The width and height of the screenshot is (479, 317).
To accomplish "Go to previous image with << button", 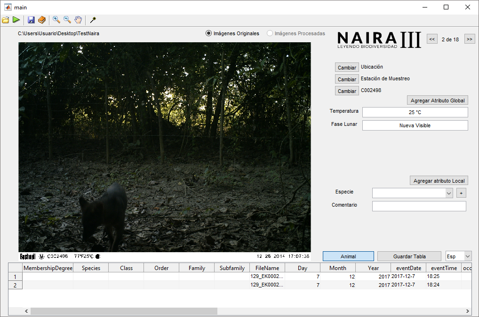I will coord(432,39).
